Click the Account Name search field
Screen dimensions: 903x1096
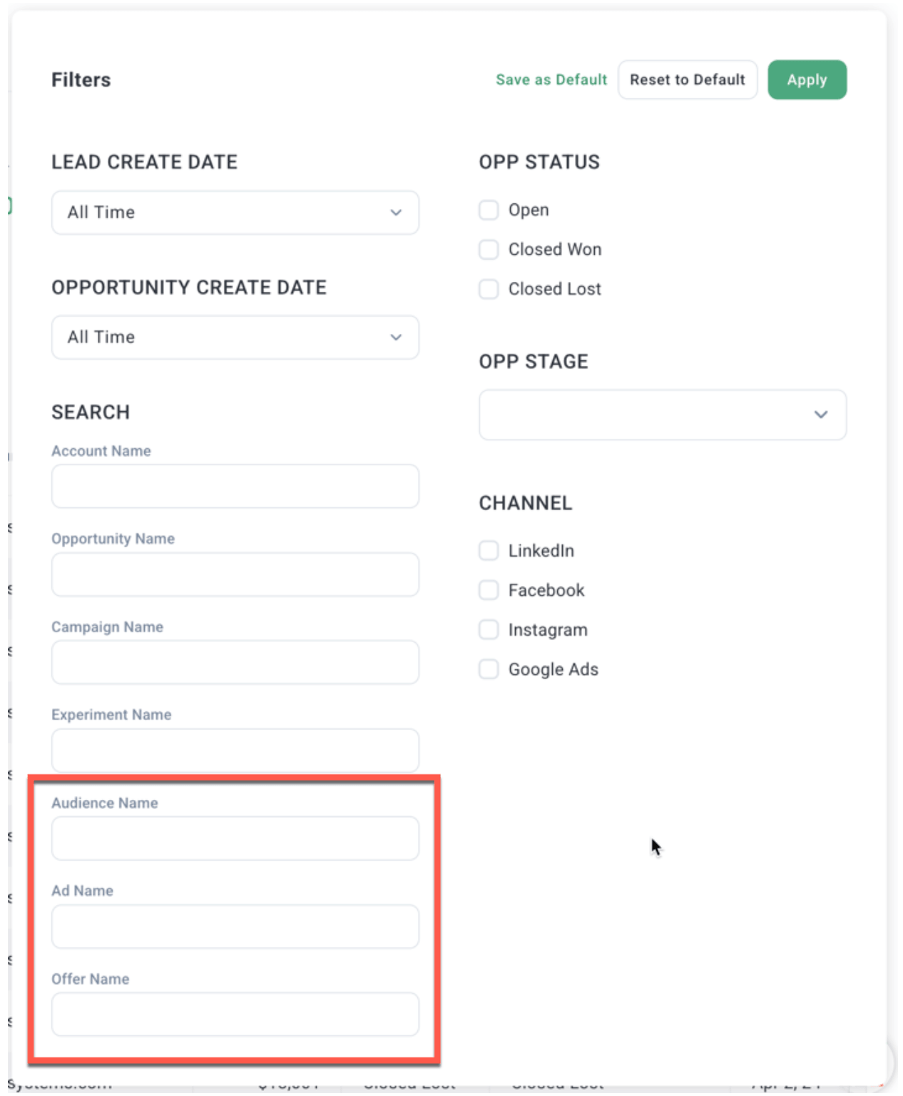[x=235, y=486]
